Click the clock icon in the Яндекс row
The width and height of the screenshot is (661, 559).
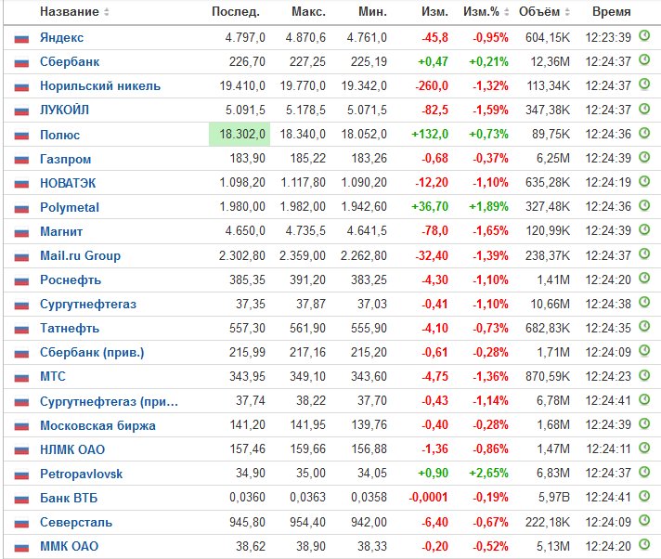(x=644, y=36)
